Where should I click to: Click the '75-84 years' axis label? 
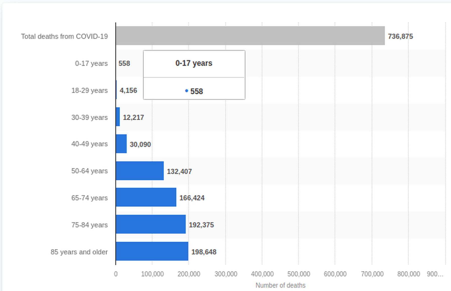click(90, 225)
